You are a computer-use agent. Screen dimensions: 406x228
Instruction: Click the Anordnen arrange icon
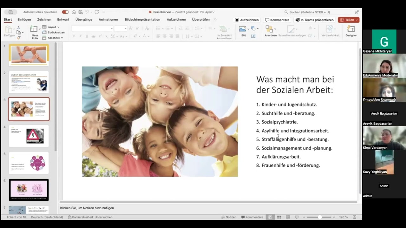click(x=269, y=29)
